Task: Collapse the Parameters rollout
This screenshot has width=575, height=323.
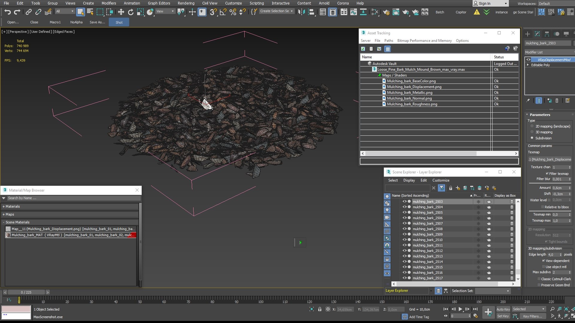Action: click(527, 115)
